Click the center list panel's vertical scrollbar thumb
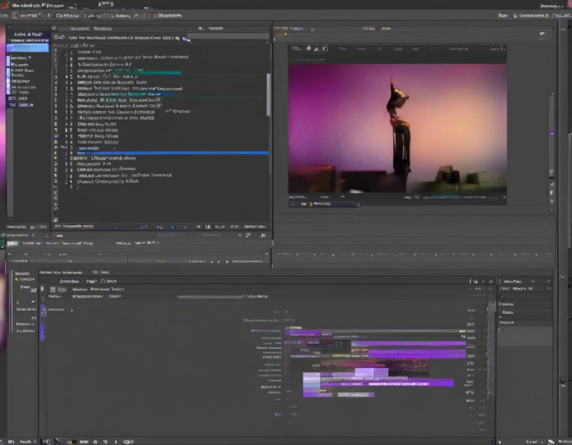 (269, 95)
